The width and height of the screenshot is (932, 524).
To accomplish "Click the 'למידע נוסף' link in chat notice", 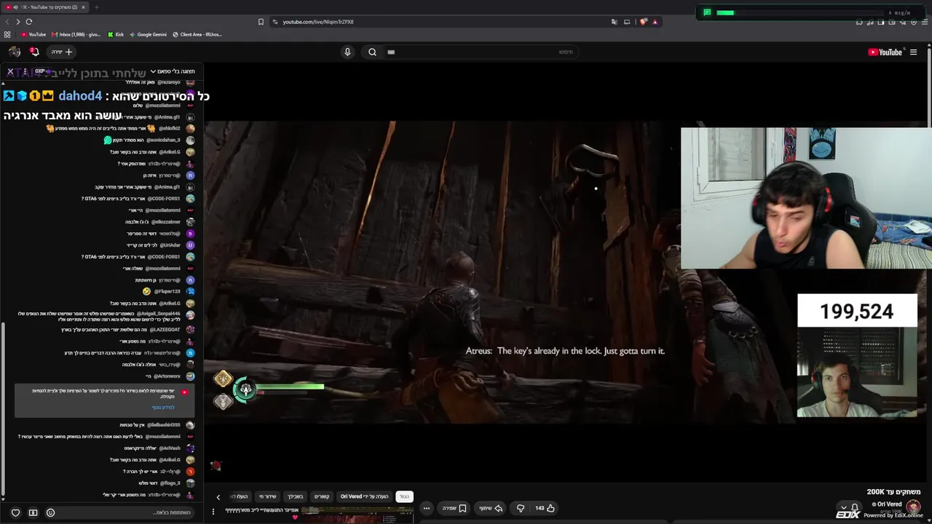I will (x=163, y=408).
